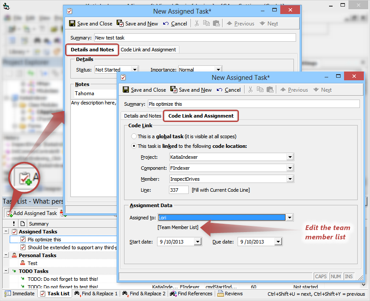Viewport: 370px width, 301px height.
Task: Click the Copy icon in back window toolbar
Action: (x=206, y=23)
